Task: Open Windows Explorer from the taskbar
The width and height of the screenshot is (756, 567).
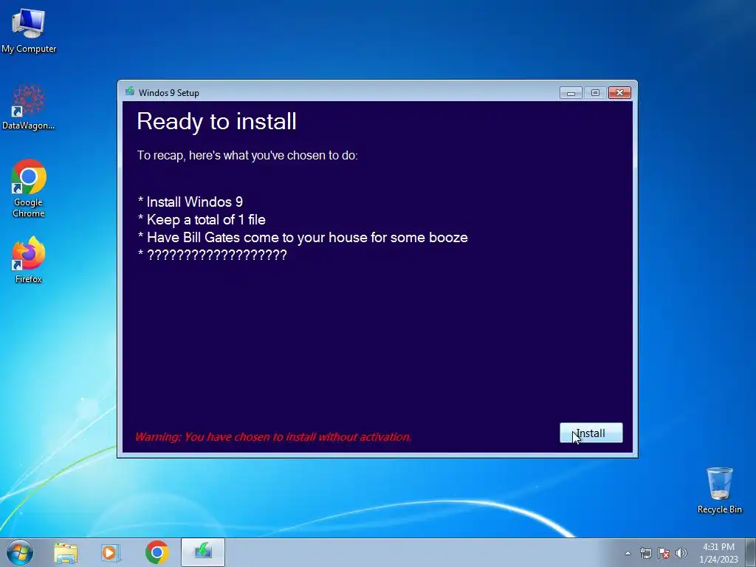Action: [66, 552]
